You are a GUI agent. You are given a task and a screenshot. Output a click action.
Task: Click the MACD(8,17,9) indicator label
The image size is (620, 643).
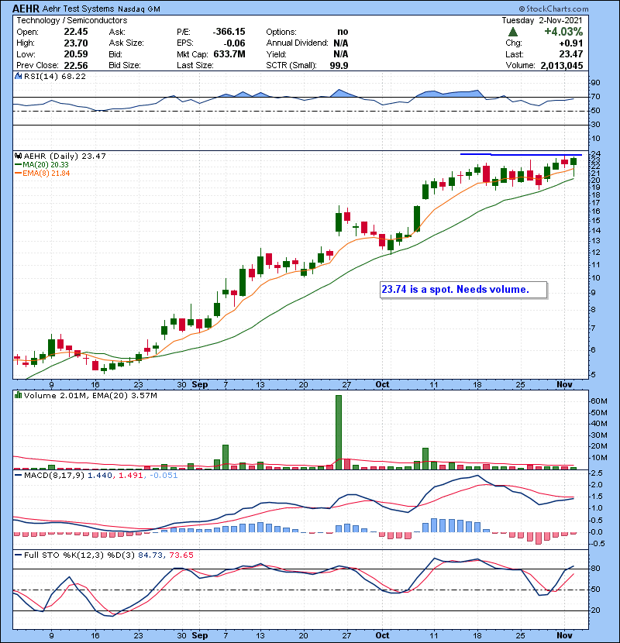tap(54, 476)
